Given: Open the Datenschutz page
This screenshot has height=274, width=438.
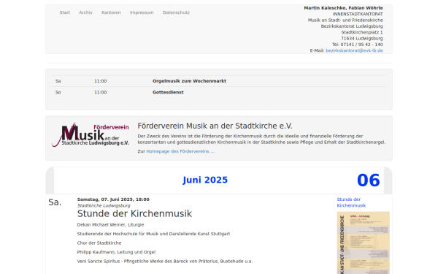Looking at the screenshot, I should [176, 12].
